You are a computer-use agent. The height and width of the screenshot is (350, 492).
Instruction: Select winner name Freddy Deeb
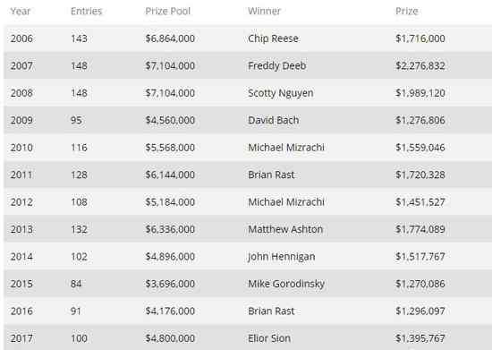point(276,66)
